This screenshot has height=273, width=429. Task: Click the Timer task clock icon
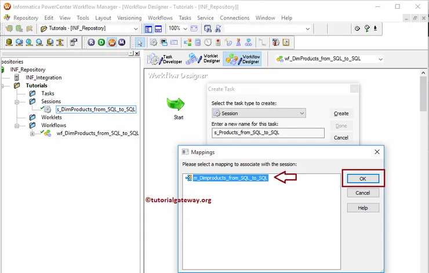208,42
